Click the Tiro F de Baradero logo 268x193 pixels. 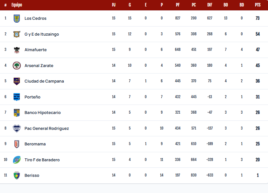(17, 160)
